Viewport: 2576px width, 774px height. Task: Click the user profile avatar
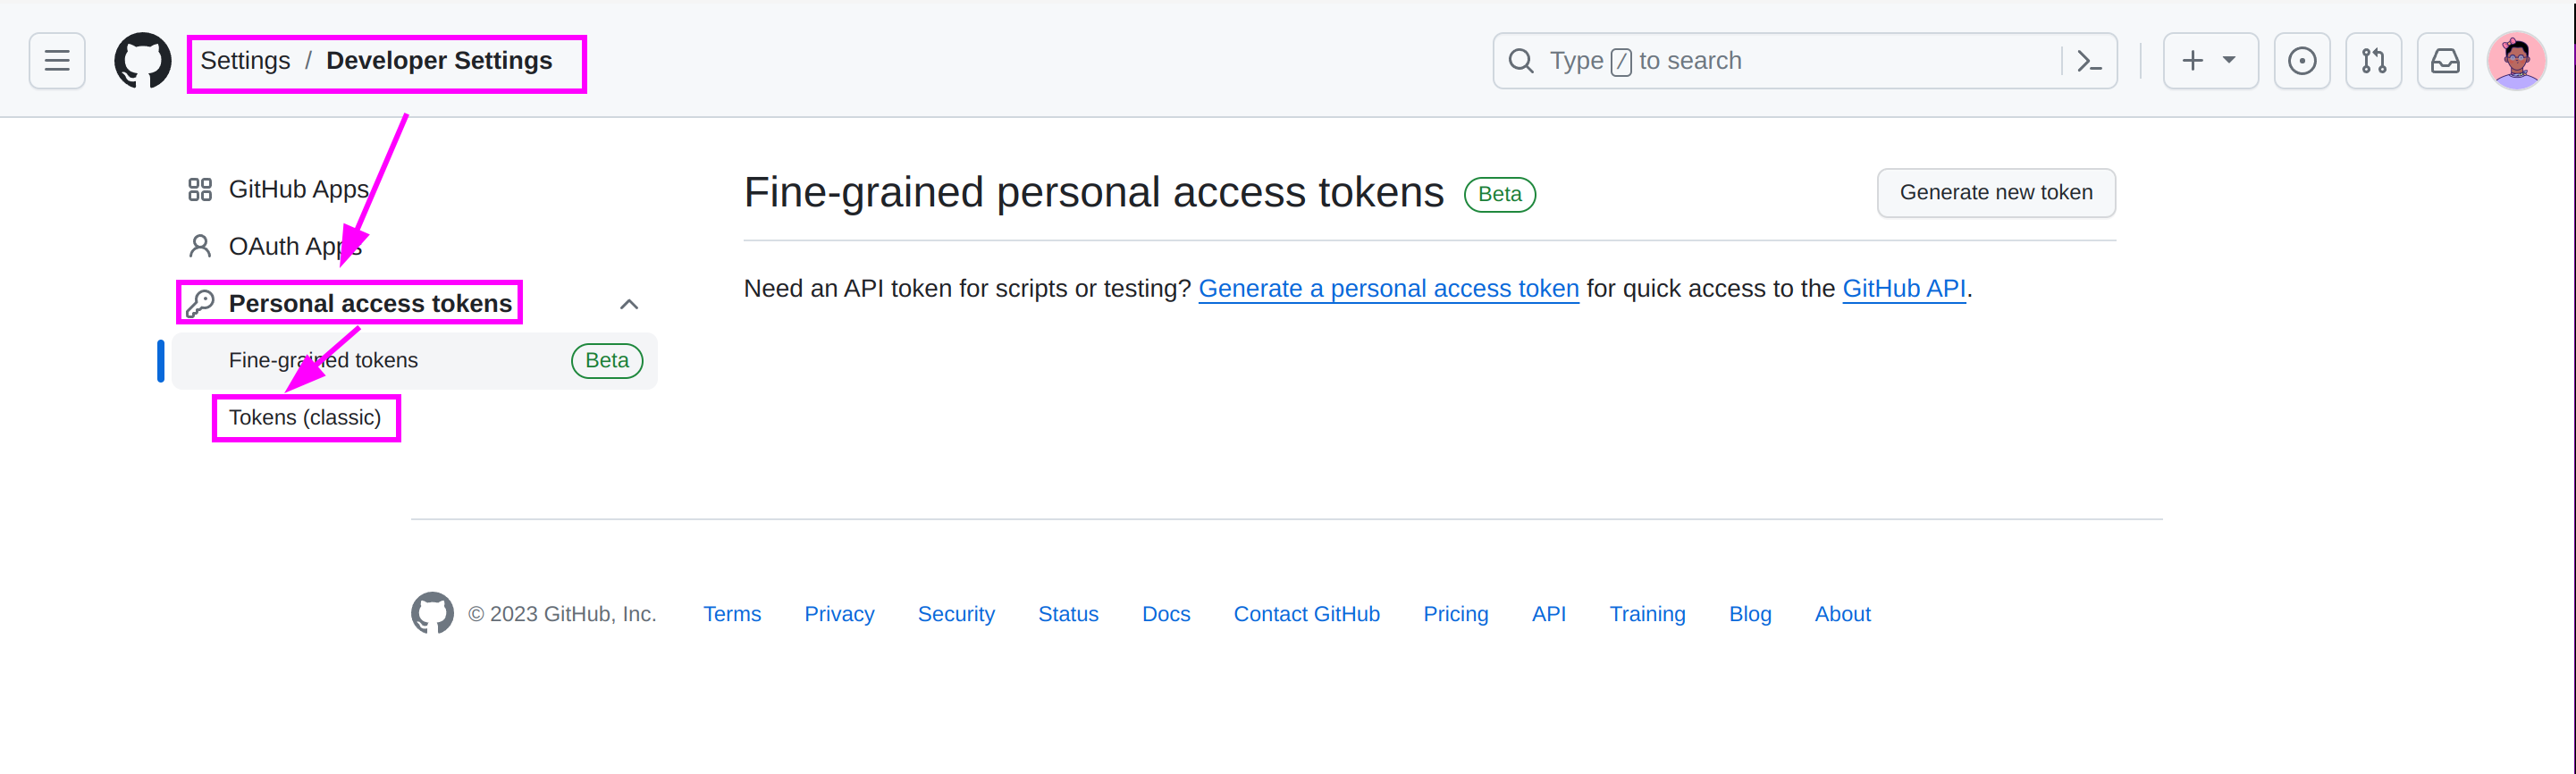[2516, 61]
